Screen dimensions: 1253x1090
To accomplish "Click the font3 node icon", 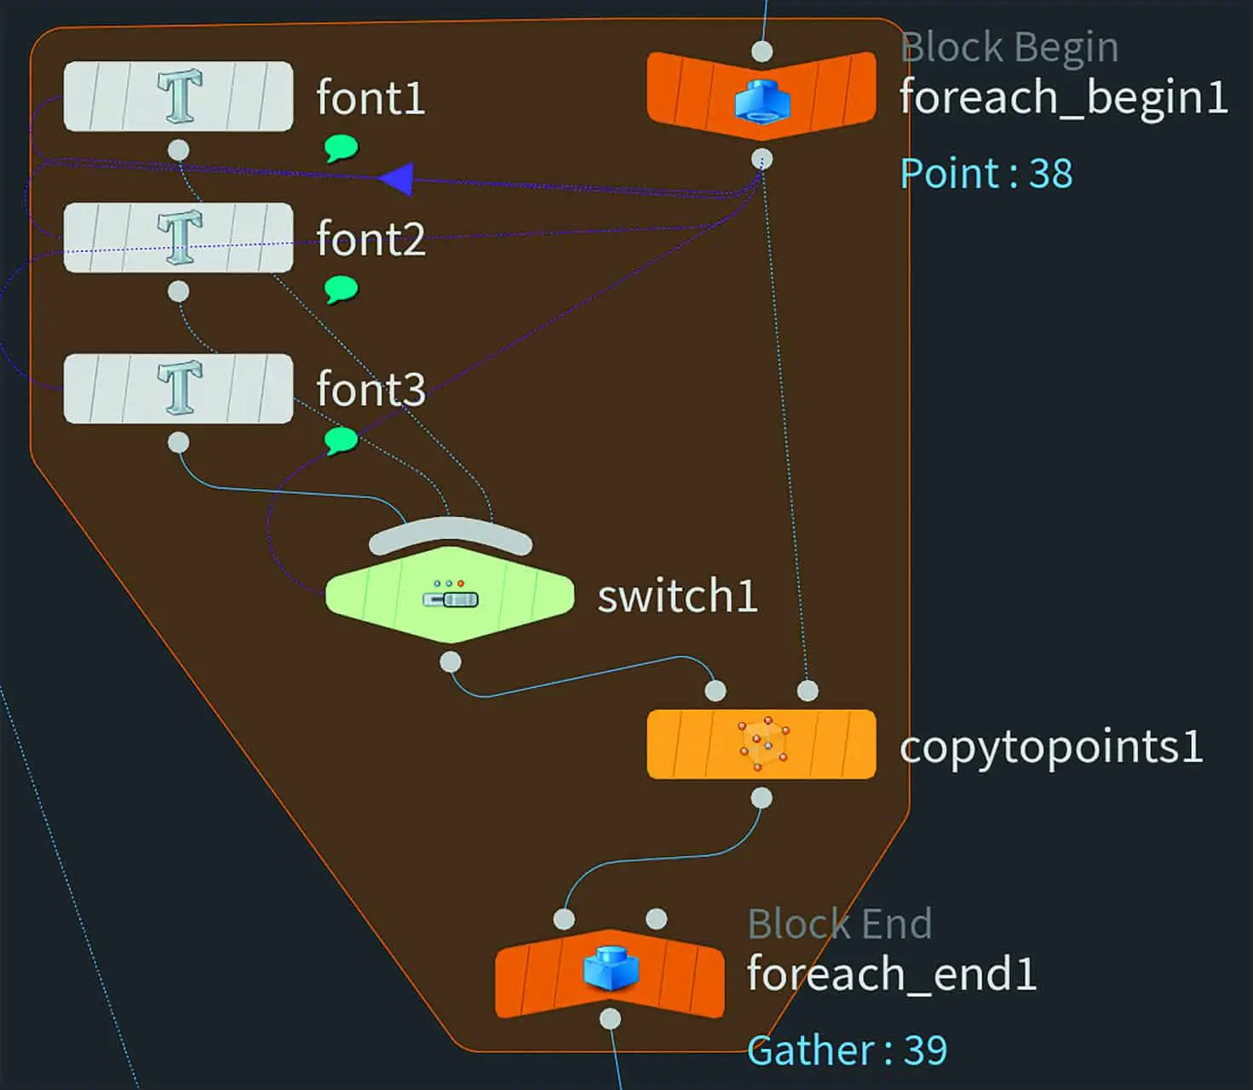I will click(180, 388).
